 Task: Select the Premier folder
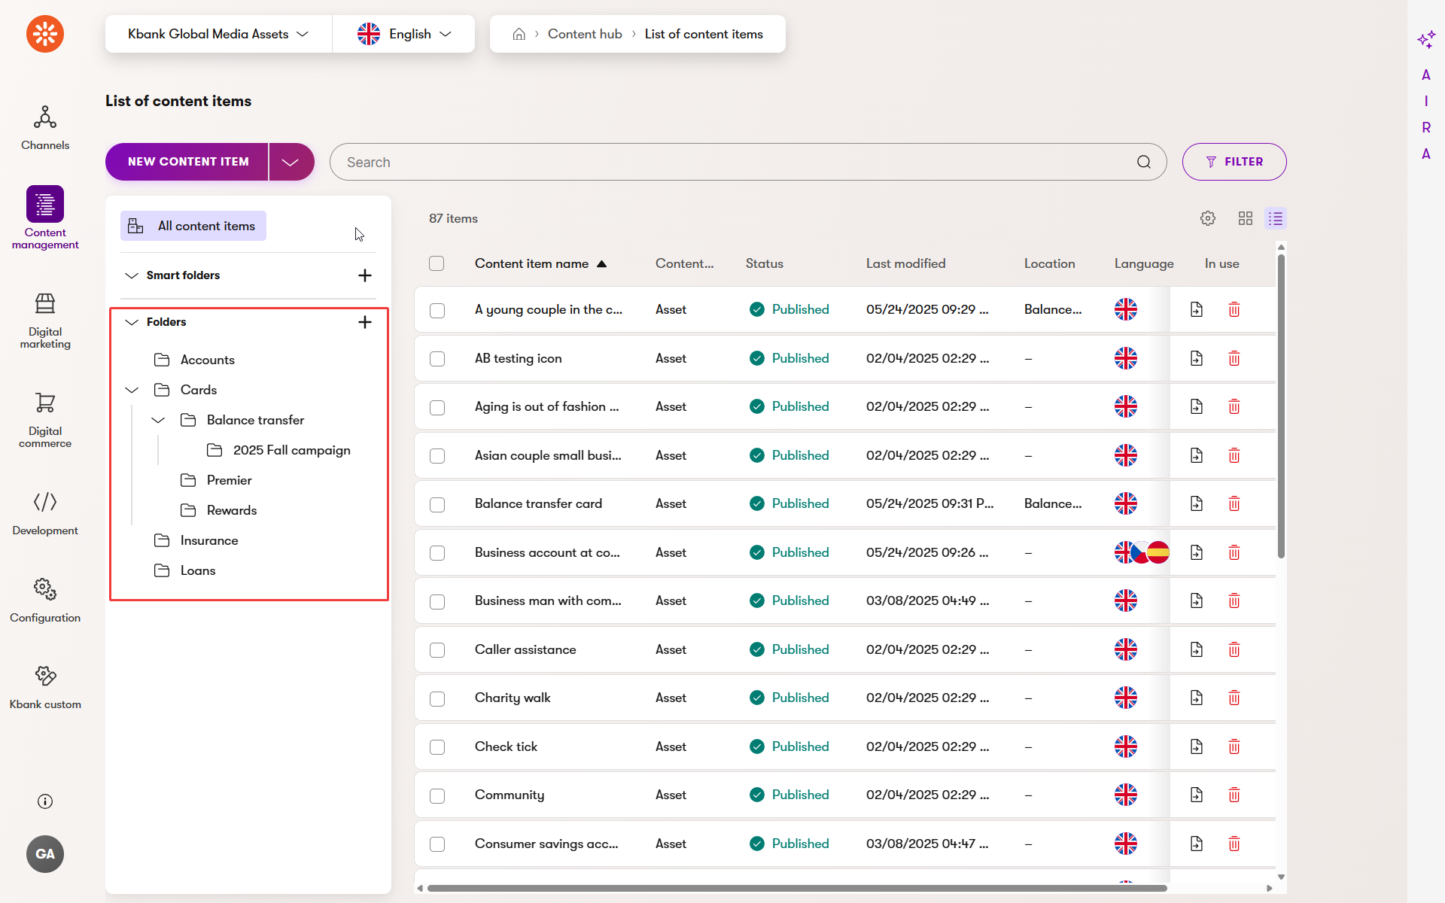216,480
